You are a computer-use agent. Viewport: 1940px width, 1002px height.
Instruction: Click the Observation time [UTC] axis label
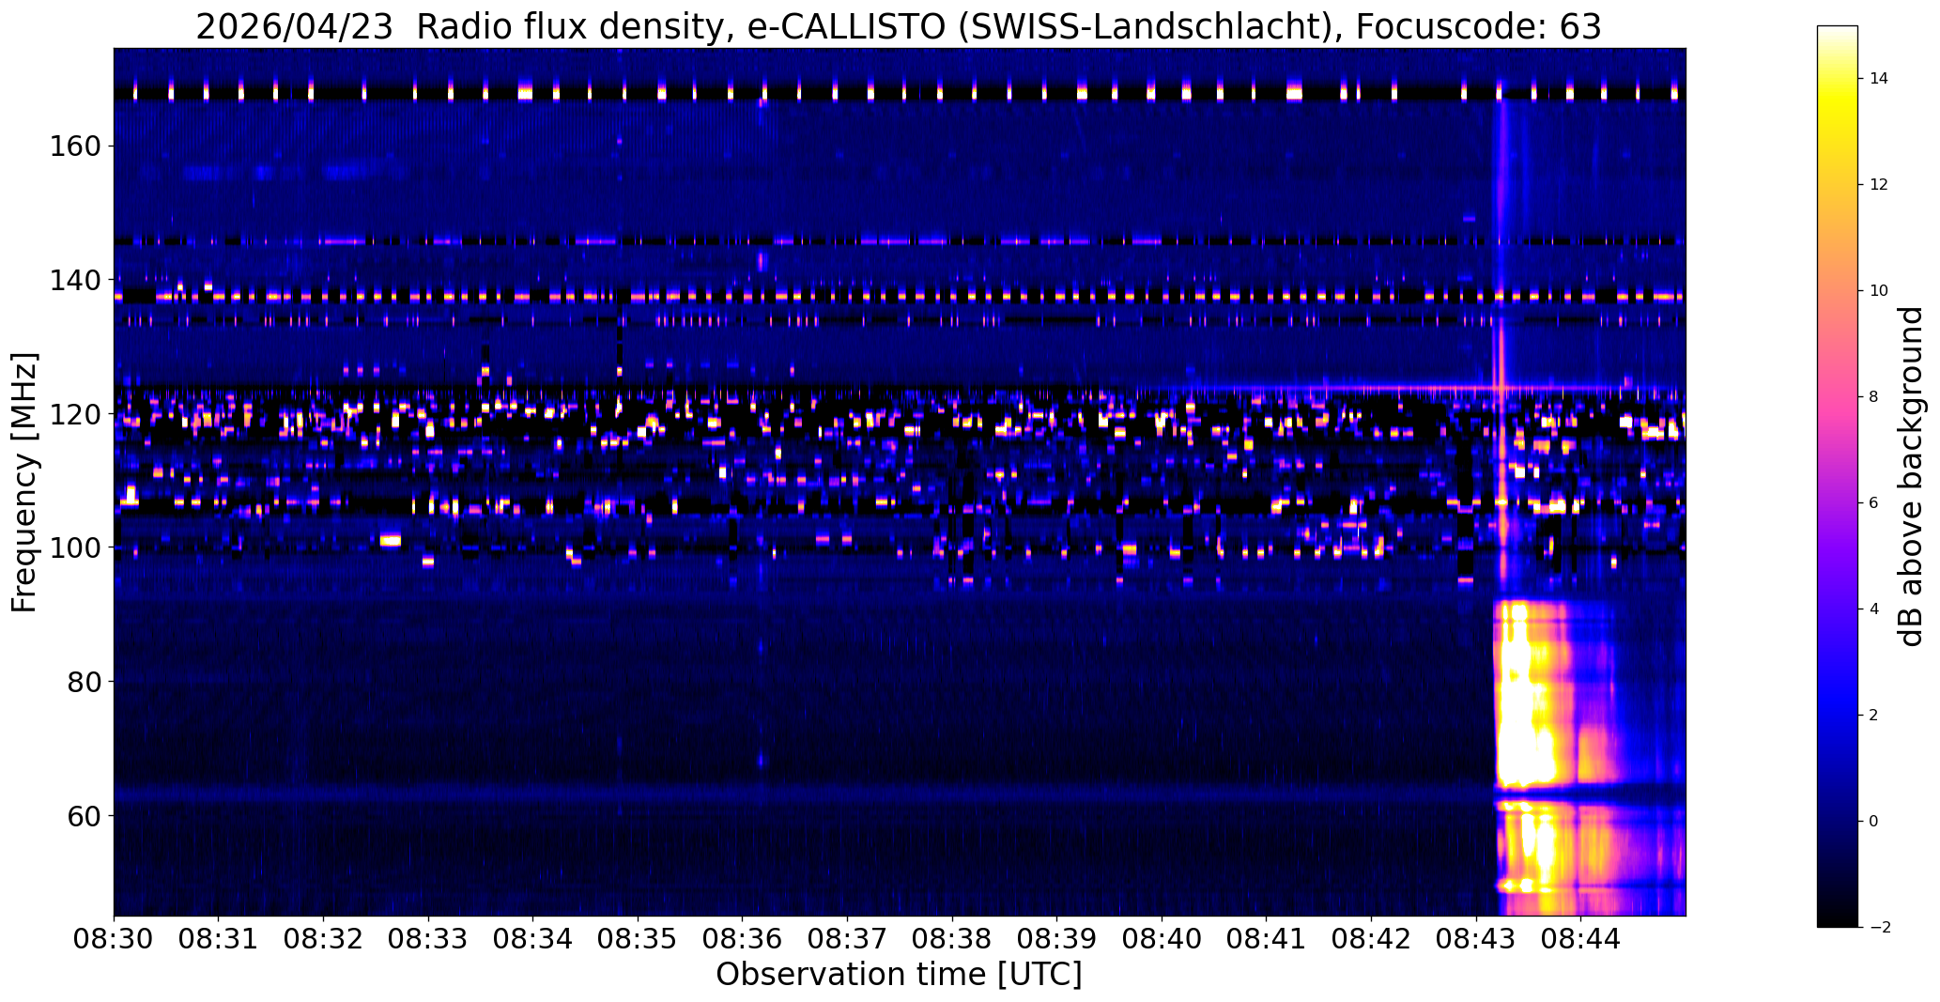(899, 976)
